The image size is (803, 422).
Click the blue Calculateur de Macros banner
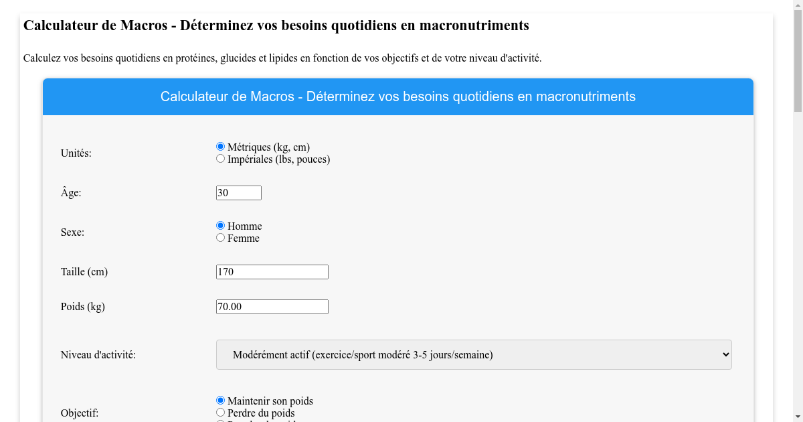point(397,96)
